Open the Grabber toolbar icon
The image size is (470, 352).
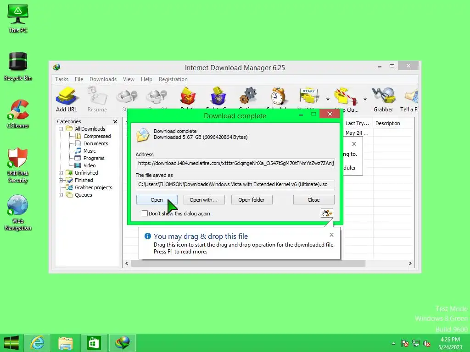[383, 99]
